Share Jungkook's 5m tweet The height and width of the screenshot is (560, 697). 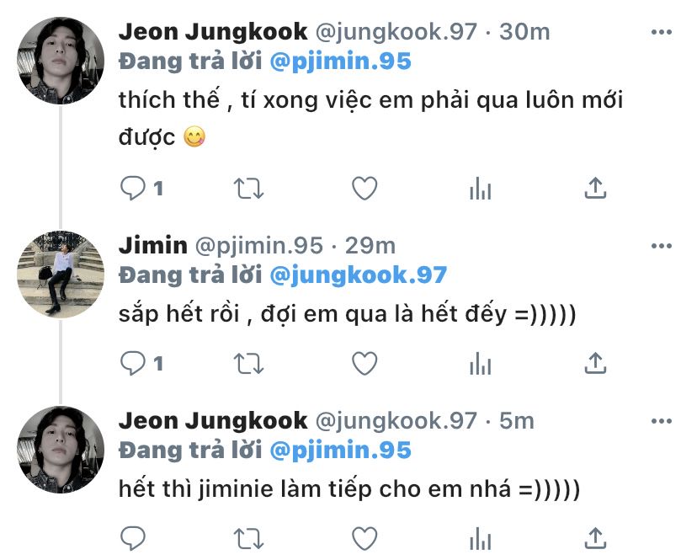coord(595,537)
